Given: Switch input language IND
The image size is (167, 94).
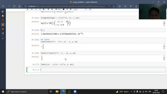Looking at the screenshot, I should click(x=150, y=92).
